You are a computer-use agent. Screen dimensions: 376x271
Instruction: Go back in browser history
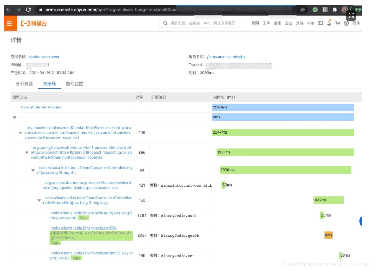click(9, 10)
